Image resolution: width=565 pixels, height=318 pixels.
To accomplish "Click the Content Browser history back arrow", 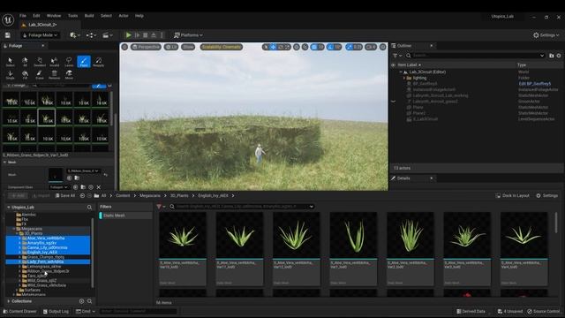I will (82, 196).
